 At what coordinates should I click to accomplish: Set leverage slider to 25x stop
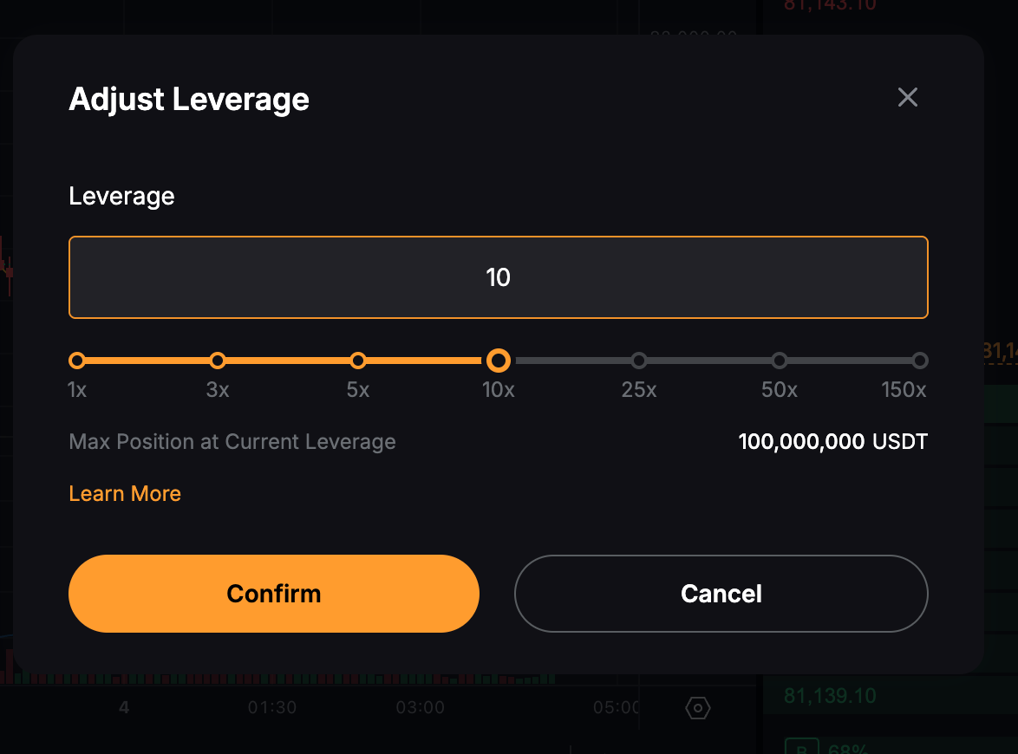[639, 361]
